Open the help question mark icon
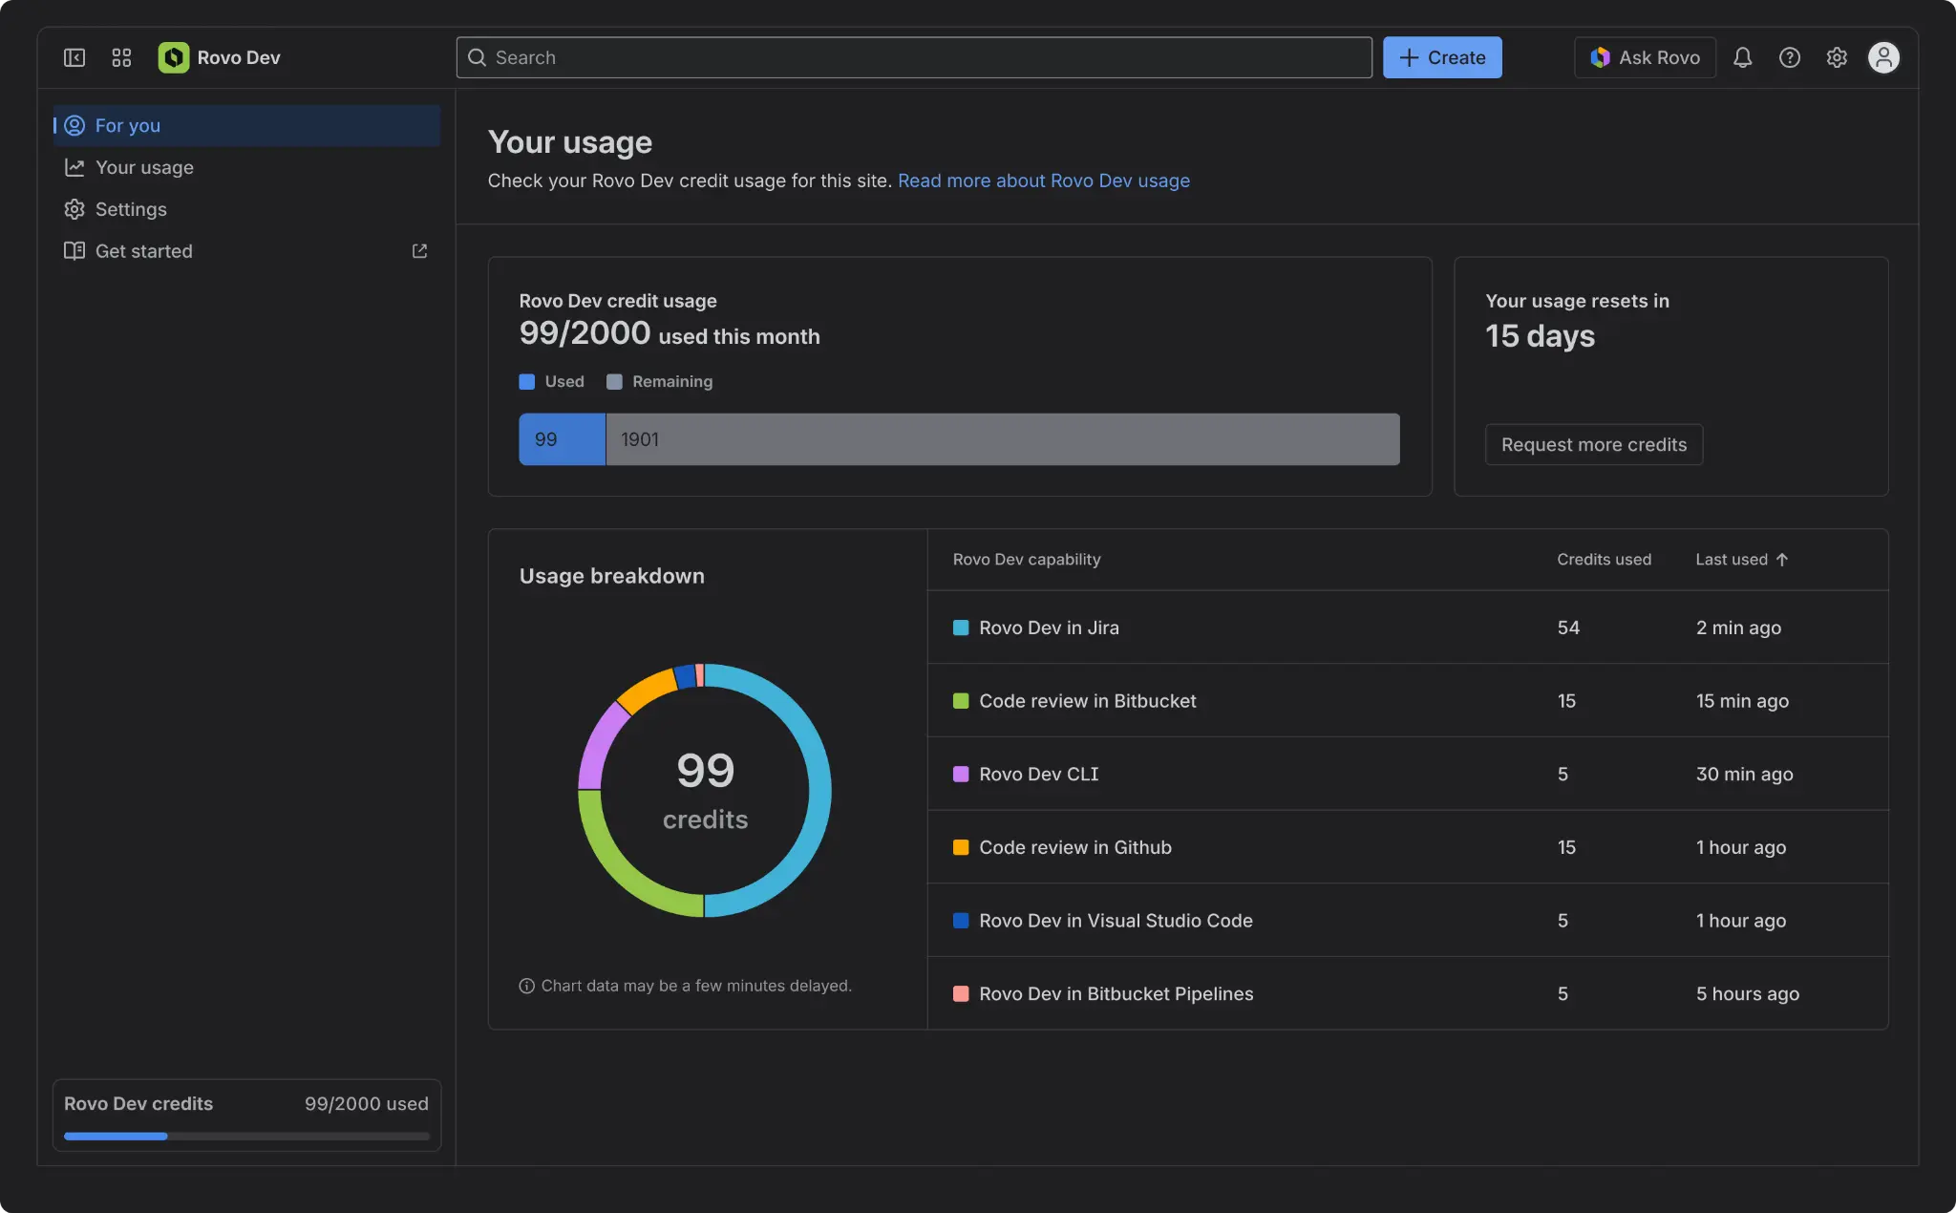The image size is (1956, 1213). [x=1789, y=57]
